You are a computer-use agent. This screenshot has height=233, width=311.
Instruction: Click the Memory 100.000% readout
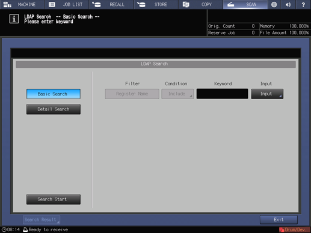coord(284,26)
